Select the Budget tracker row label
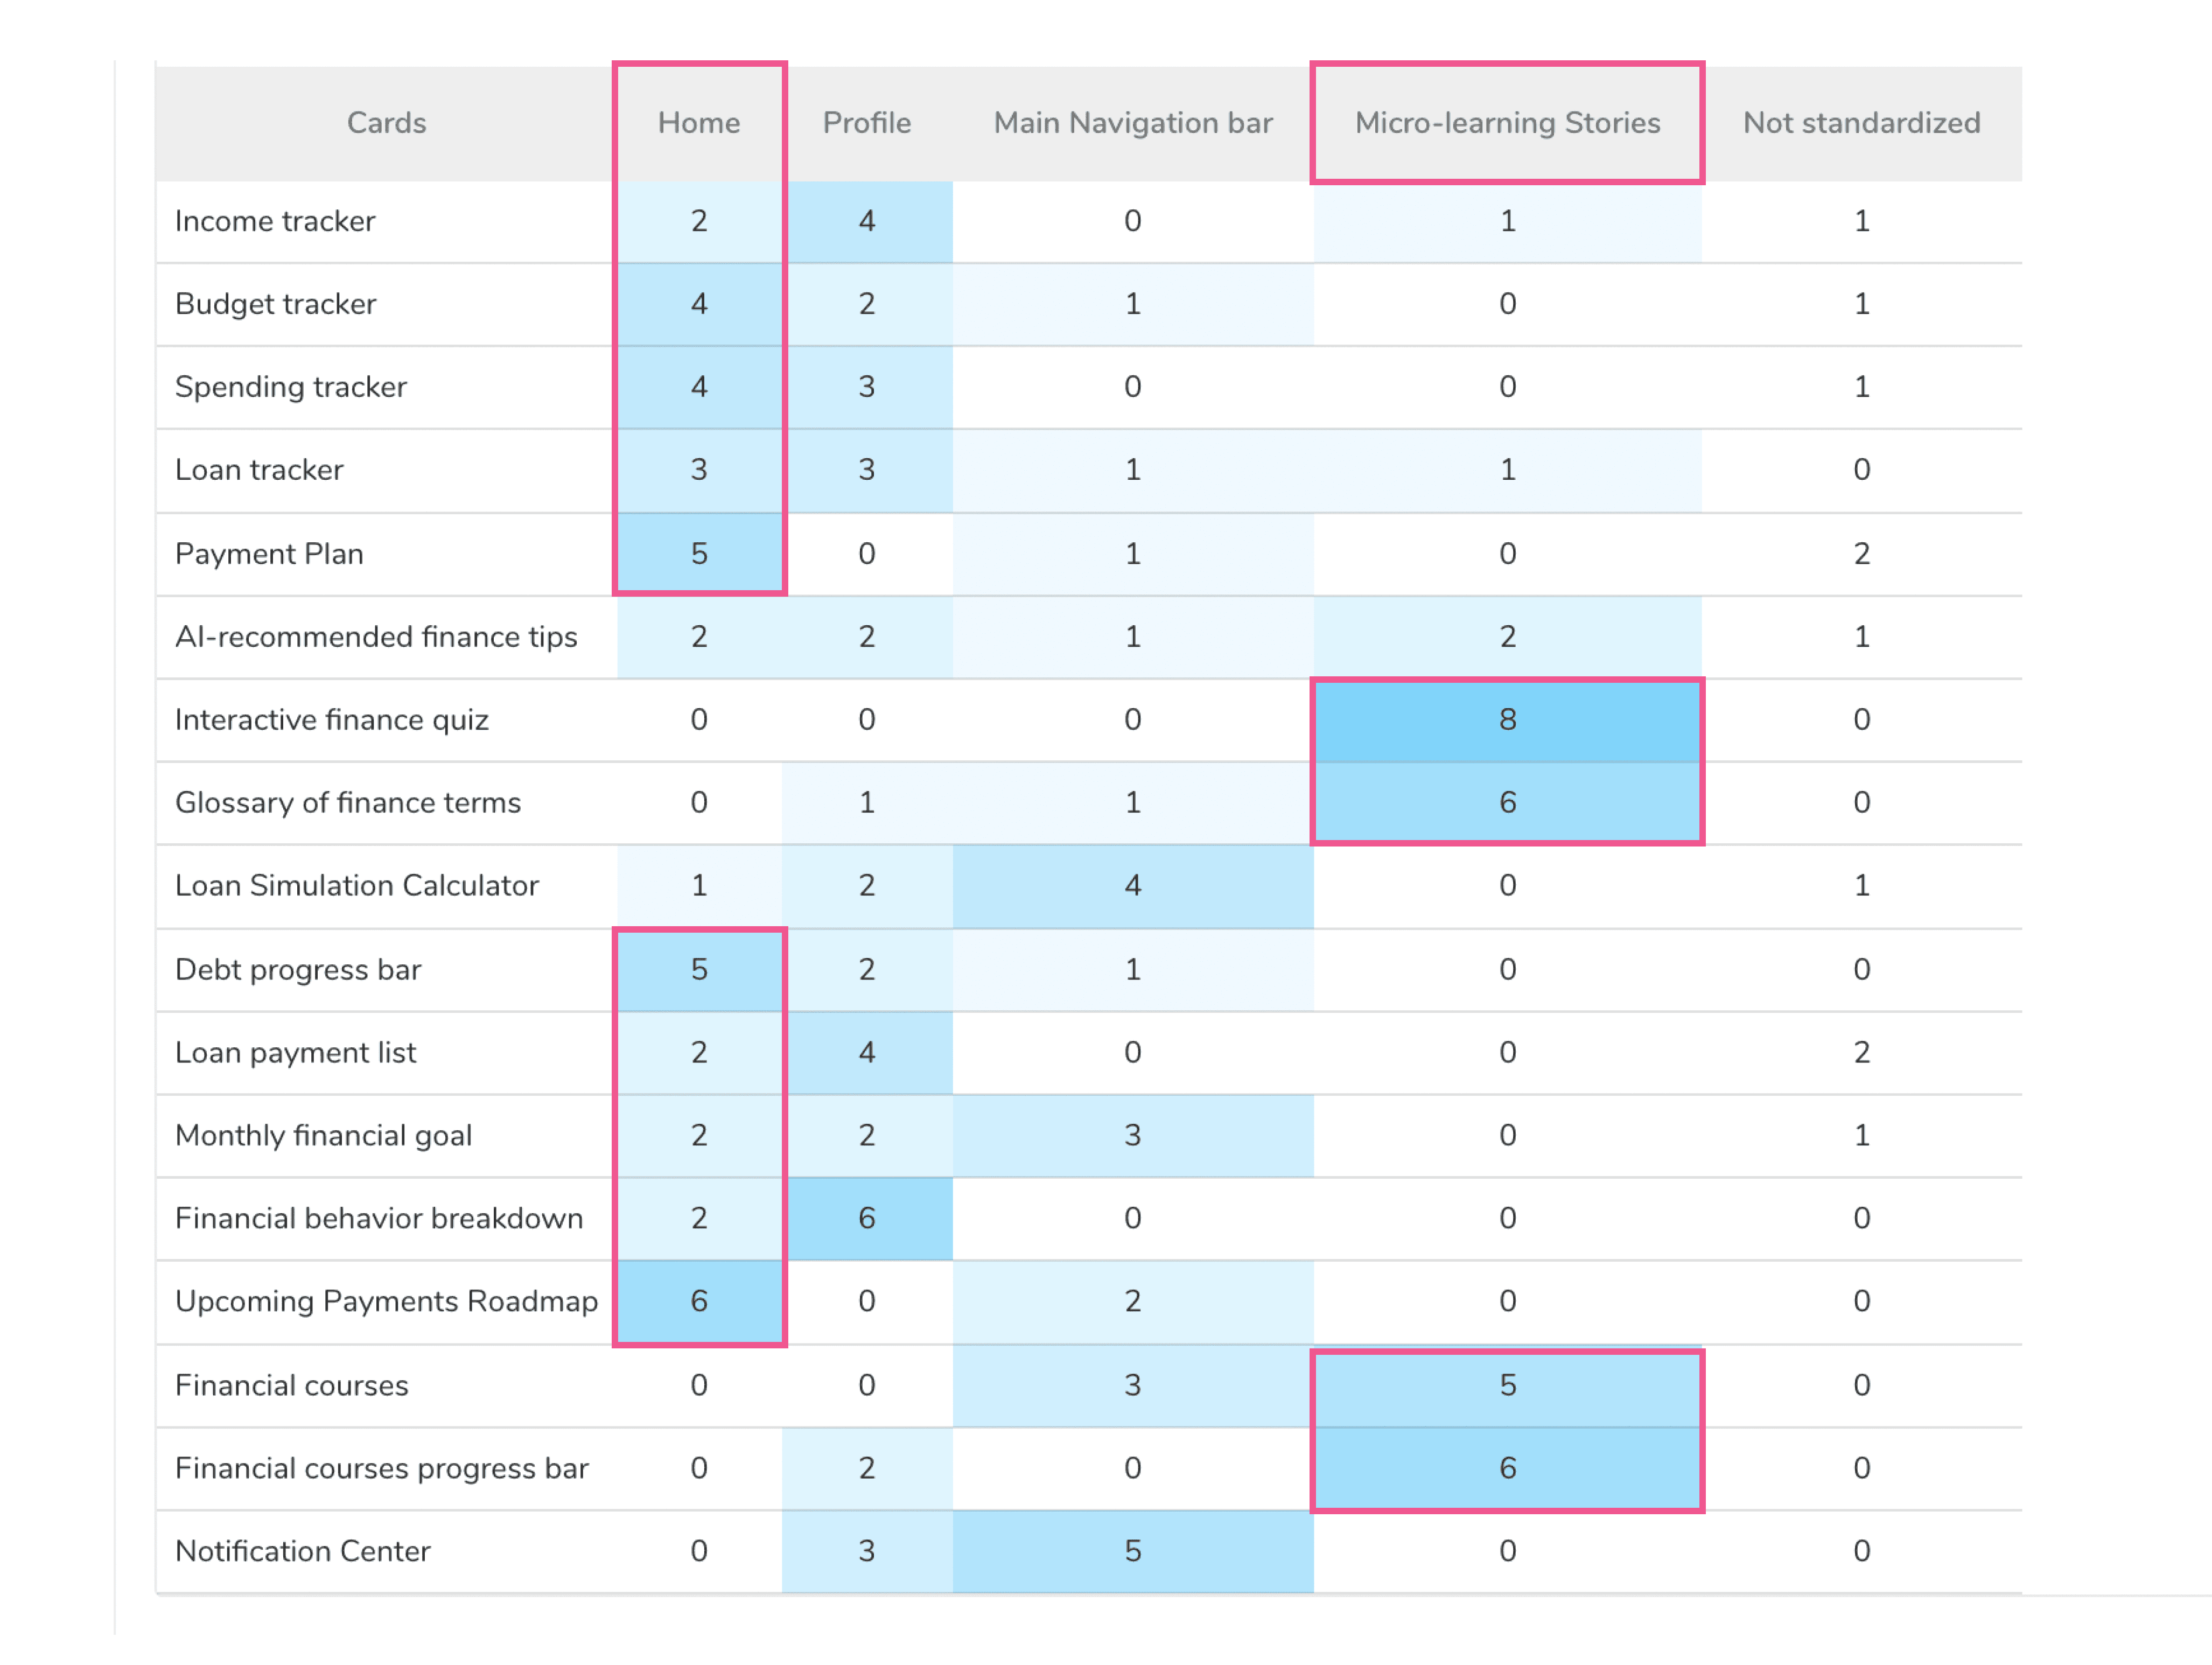The width and height of the screenshot is (2212, 1665). point(275,304)
